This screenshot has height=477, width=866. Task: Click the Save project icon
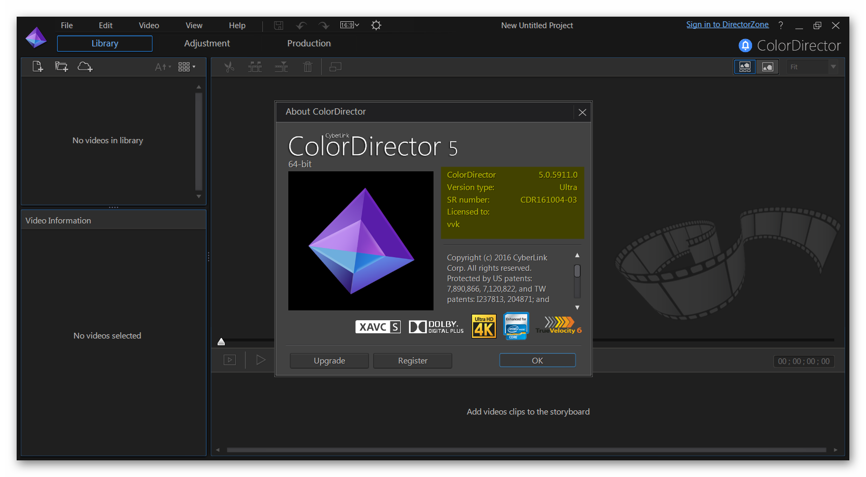(279, 26)
